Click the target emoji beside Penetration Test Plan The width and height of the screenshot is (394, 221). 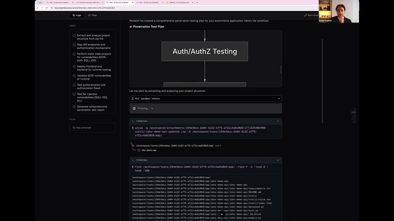pos(131,27)
